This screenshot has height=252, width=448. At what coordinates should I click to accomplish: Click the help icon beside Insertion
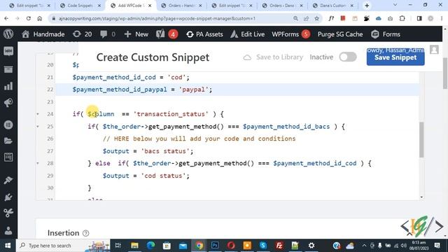pyautogui.click(x=85, y=233)
